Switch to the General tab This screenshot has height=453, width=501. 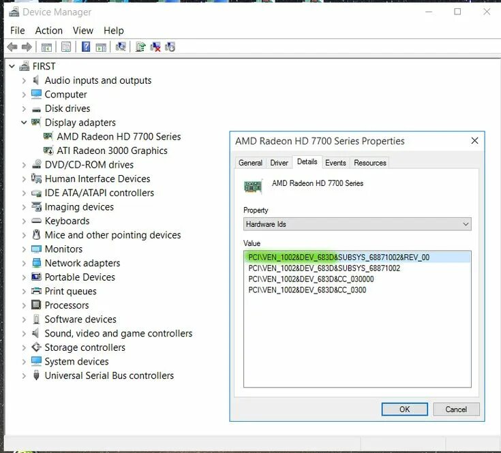pos(251,163)
